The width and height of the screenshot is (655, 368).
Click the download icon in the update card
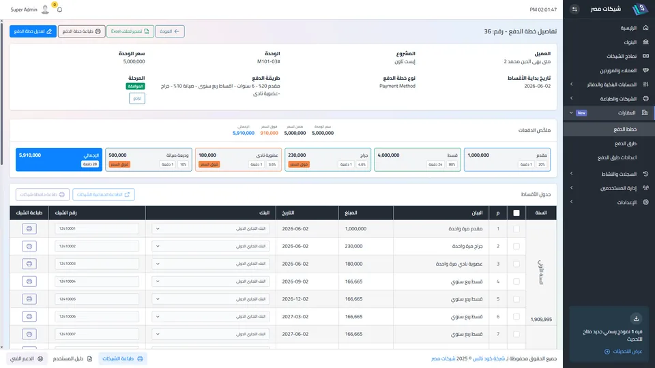(x=636, y=319)
